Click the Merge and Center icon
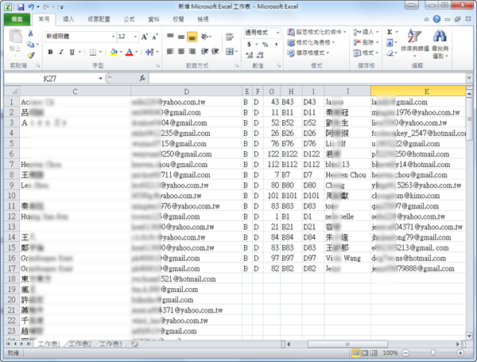Screen dimensions: 477x362 (x=230, y=52)
